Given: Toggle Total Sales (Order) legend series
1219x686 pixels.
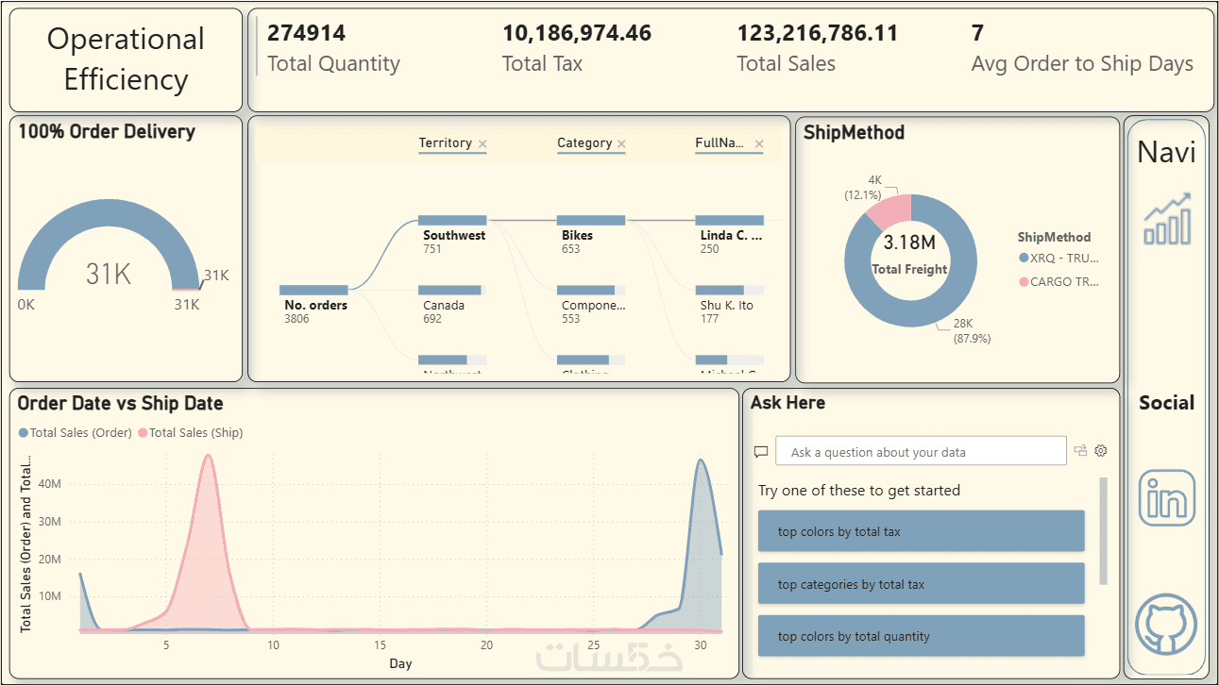Looking at the screenshot, I should 76,433.
